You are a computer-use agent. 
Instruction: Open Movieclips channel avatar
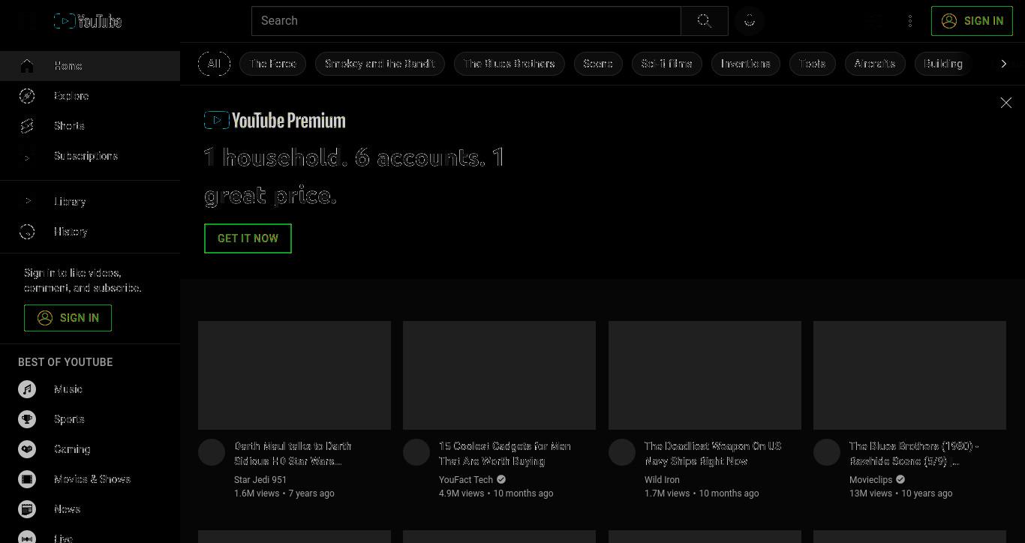pyautogui.click(x=827, y=452)
